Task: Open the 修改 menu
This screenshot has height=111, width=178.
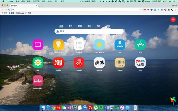Action: tap(23, 1)
